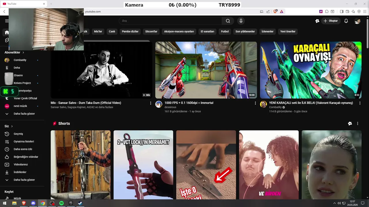
Task: Start voice search with the microphone icon
Action: pos(241,21)
